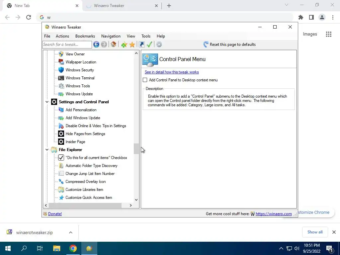
Task: Click Show all downloads button
Action: coord(315,232)
